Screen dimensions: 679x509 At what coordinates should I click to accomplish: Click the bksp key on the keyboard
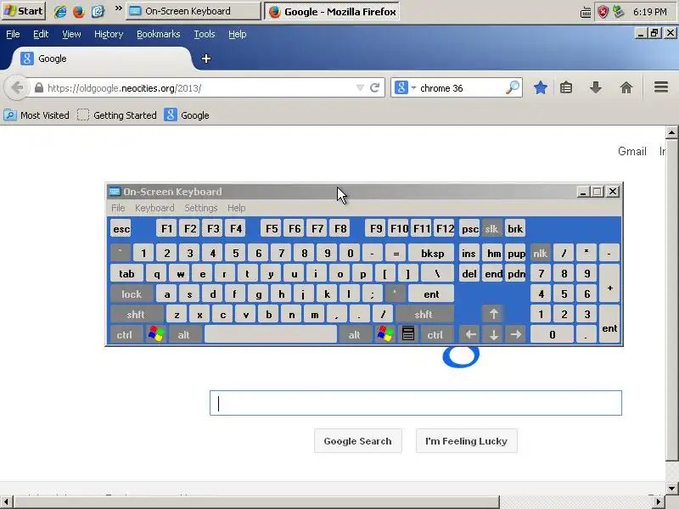tap(431, 254)
